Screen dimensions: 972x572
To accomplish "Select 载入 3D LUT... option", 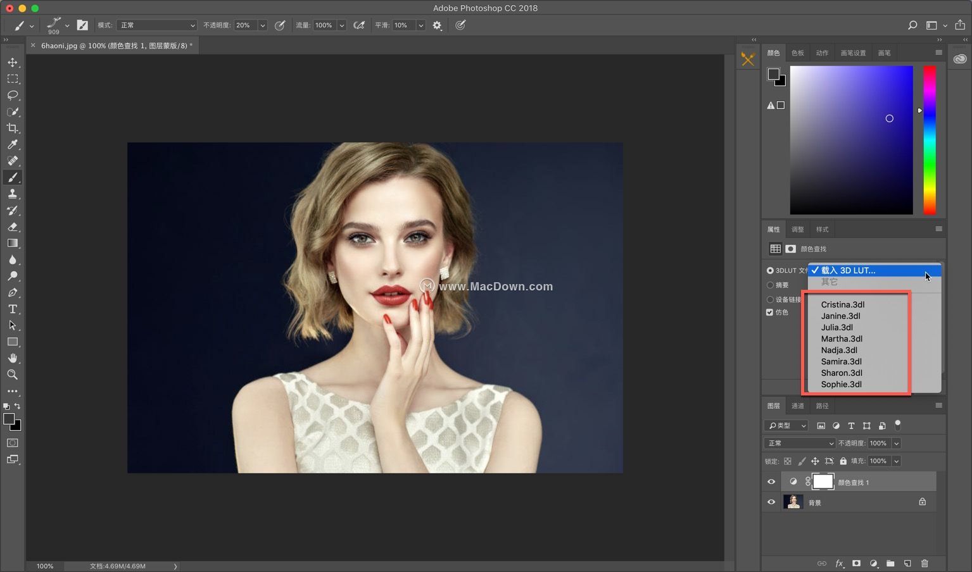I will coord(848,270).
